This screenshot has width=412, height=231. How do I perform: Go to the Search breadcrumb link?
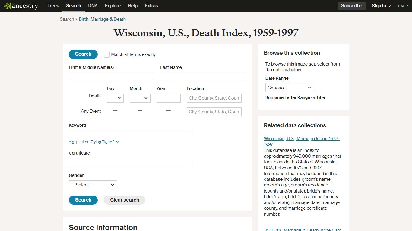pos(67,19)
